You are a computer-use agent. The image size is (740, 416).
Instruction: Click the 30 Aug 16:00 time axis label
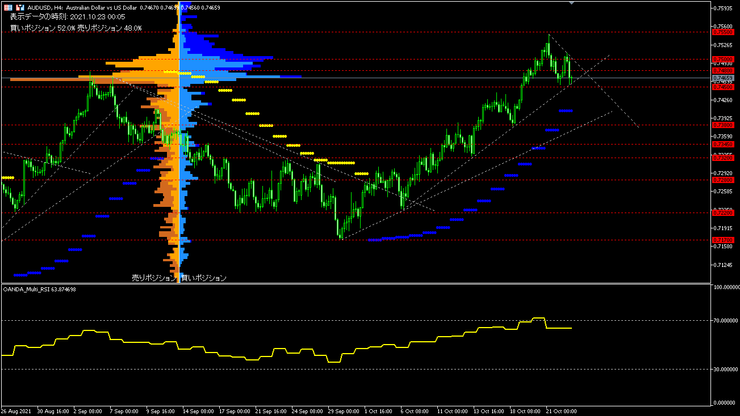coord(53,411)
